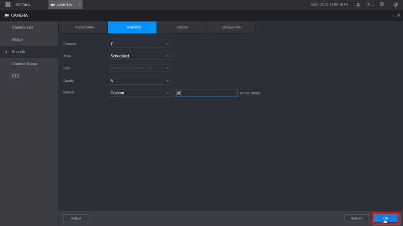
Task: Click the interval seconds input field
Action: pyautogui.click(x=206, y=93)
